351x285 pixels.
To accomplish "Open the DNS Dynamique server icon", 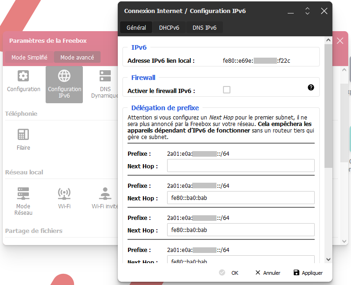I will pyautogui.click(x=105, y=76).
